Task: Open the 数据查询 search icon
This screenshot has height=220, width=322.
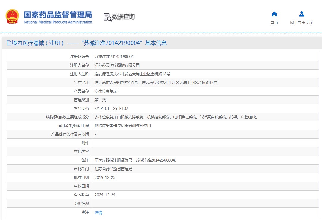Action: (x=108, y=18)
